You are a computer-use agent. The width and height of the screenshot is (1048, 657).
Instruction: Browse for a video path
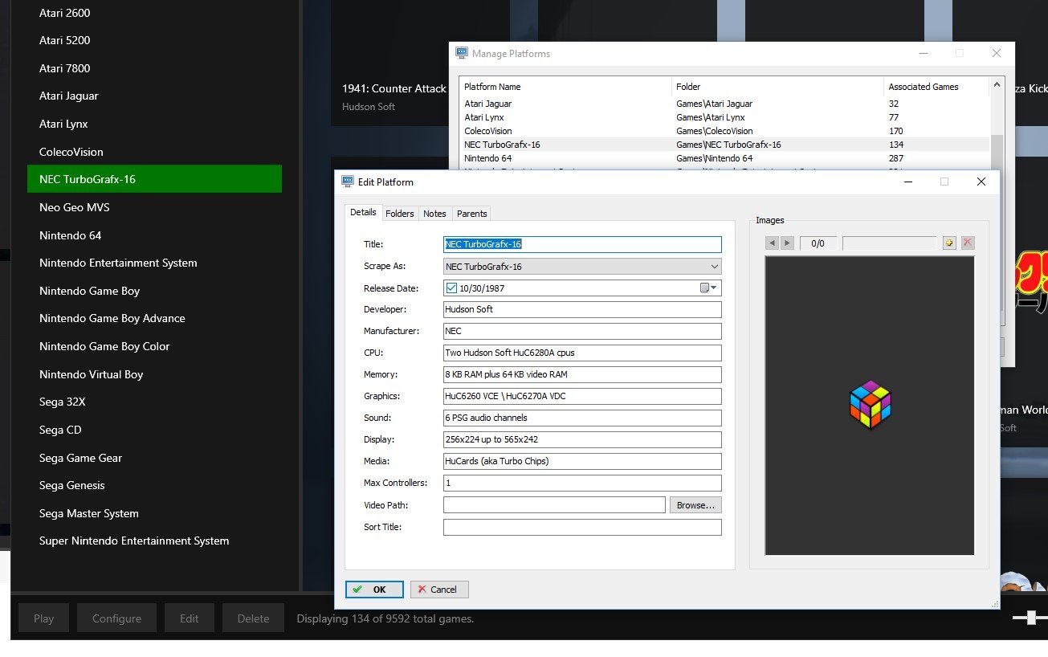[695, 505]
